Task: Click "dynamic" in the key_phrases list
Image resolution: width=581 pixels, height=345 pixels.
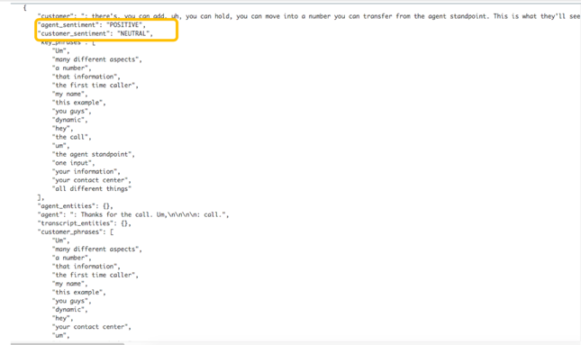Action: point(70,120)
